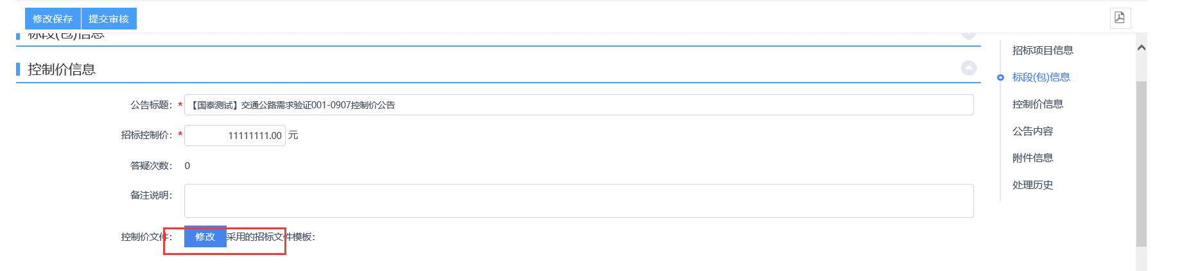1198x271 pixels.
Task: Collapse the 标段(包)信息 section above
Action: click(x=969, y=35)
